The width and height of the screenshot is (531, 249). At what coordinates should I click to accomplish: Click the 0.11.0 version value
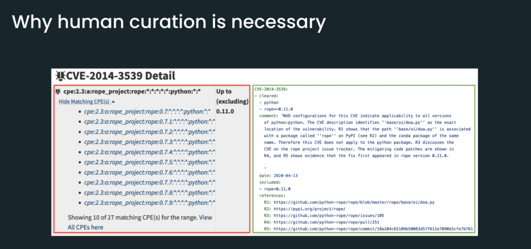click(225, 111)
